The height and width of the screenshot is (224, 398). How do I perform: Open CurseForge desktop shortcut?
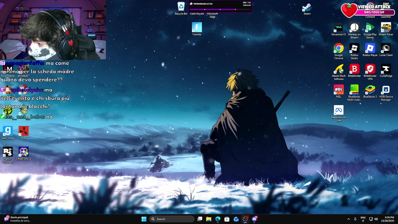[x=386, y=71]
